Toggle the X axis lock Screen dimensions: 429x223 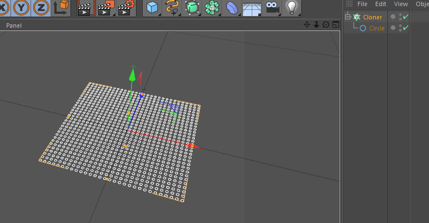(4, 8)
